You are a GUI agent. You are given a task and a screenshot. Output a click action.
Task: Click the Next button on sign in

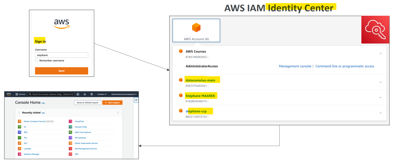coord(61,71)
